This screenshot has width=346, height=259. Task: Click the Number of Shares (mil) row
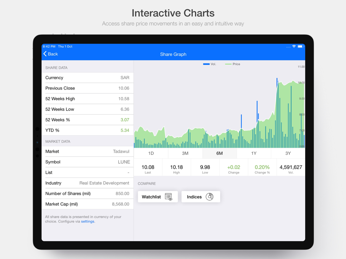click(88, 194)
